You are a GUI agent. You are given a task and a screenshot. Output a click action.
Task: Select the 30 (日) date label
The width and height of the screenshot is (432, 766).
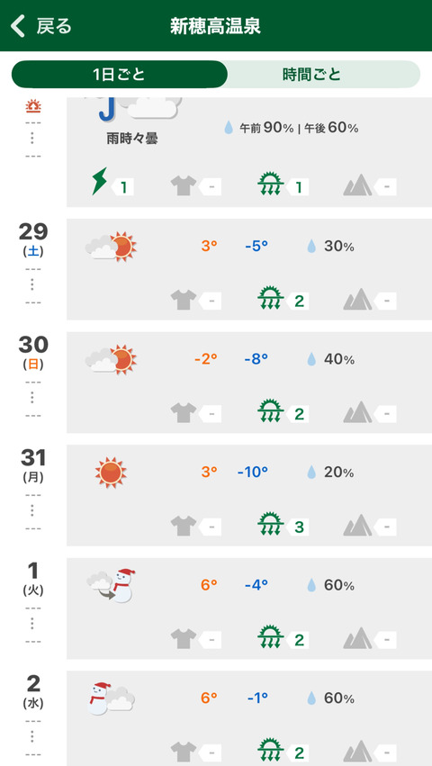tap(33, 352)
